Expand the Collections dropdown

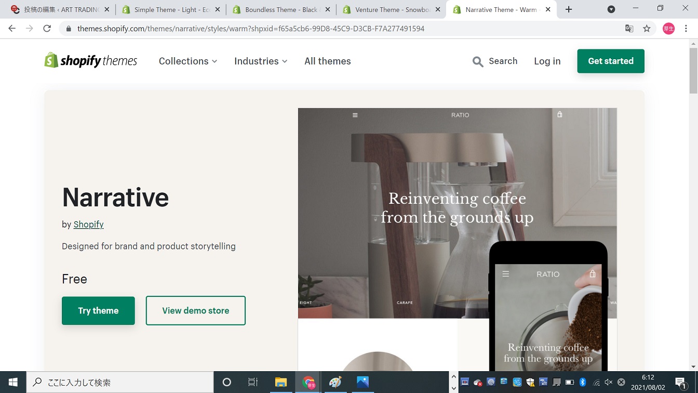pos(188,61)
